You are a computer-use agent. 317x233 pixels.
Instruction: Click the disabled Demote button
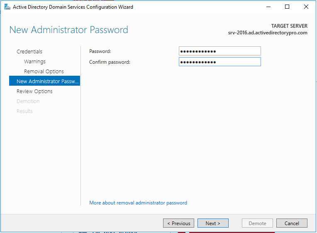(257, 223)
